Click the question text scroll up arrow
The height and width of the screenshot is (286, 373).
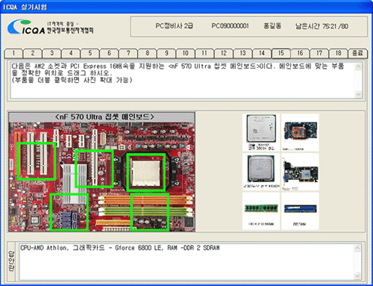358,66
